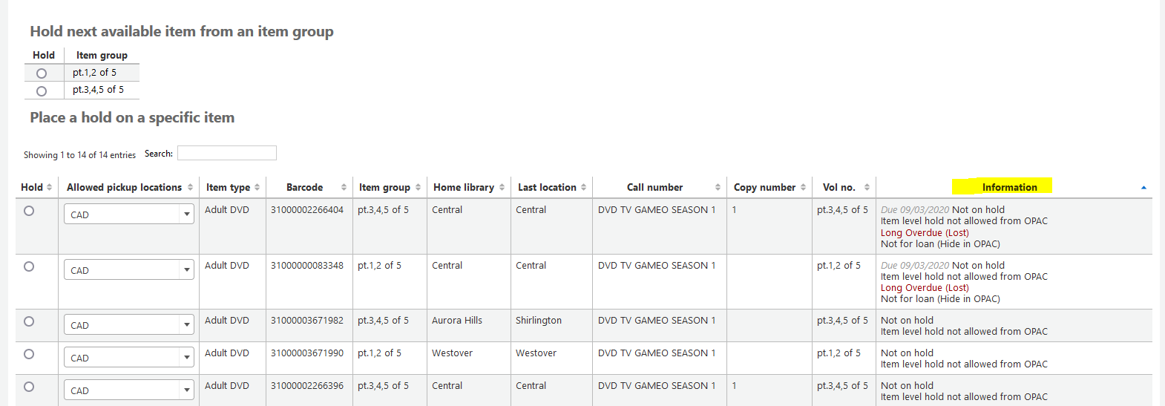Screen dimensions: 1165x406
Task: Expand pickup location dropdown for barcode 31000000083348
Action: [129, 270]
